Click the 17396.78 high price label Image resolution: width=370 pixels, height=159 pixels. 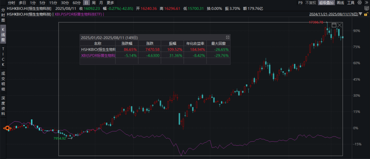click(316, 23)
